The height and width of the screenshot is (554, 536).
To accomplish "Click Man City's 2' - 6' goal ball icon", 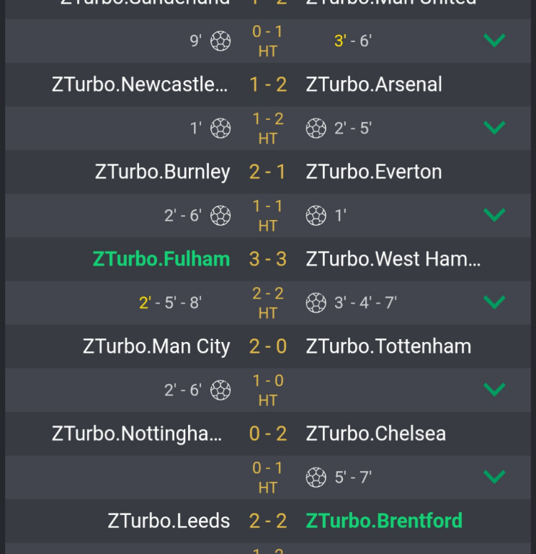I will tap(220, 390).
